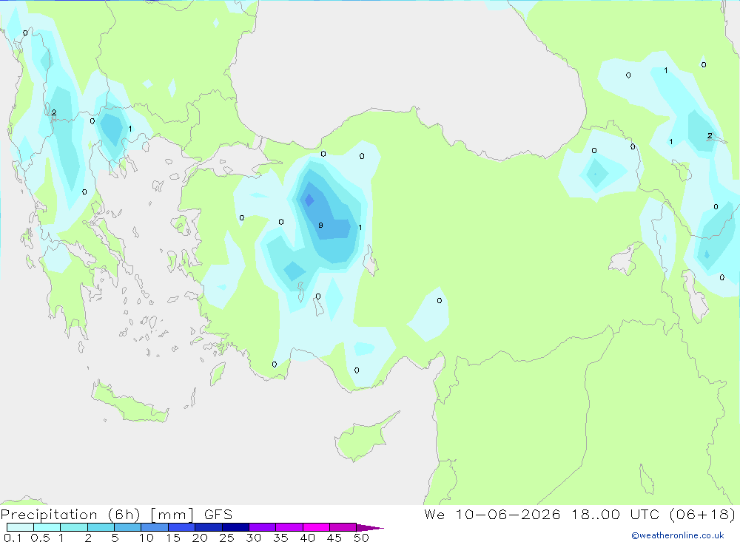Click the 15–20 mm royal blue legend swatch
The image size is (740, 542).
181,527
